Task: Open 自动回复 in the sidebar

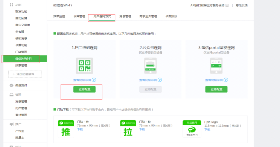Action: 21,18
